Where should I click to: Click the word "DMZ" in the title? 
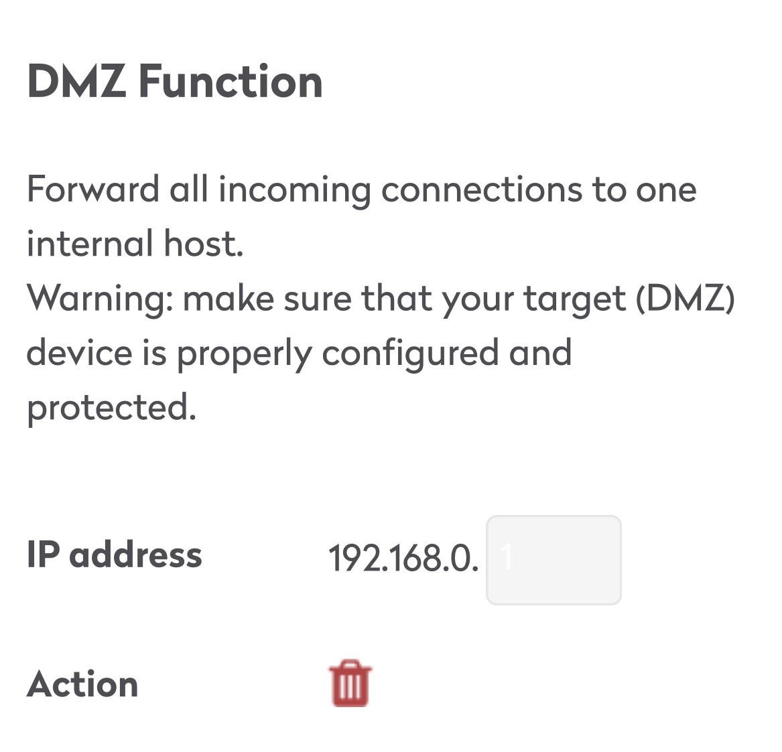point(76,82)
